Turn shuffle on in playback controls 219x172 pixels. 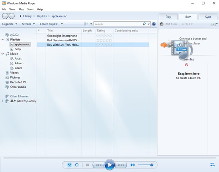(x=69, y=165)
